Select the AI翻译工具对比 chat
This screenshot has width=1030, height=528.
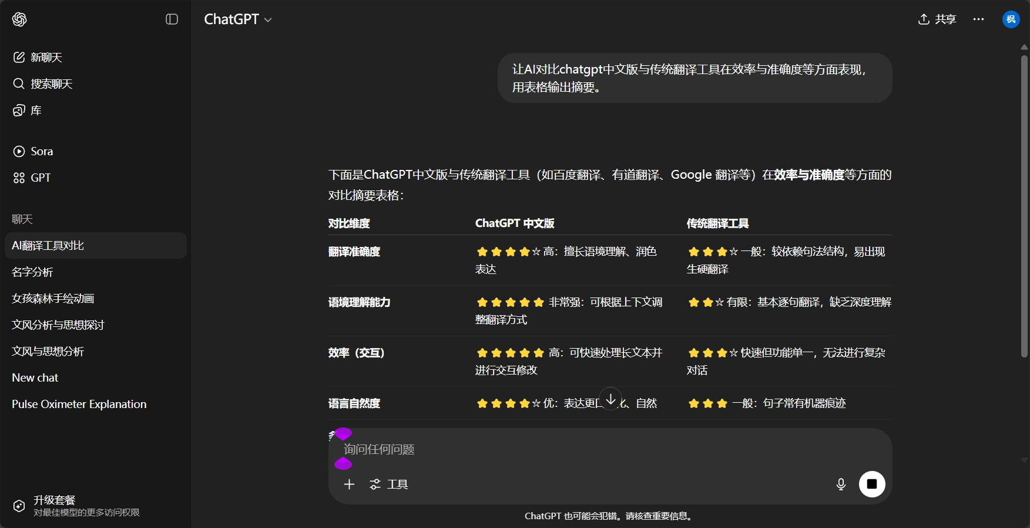pos(96,245)
